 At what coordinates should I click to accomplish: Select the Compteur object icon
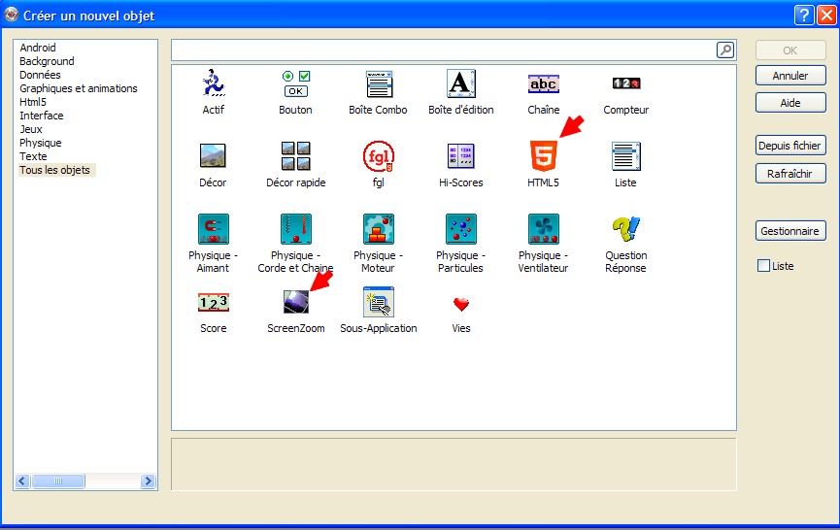click(625, 83)
